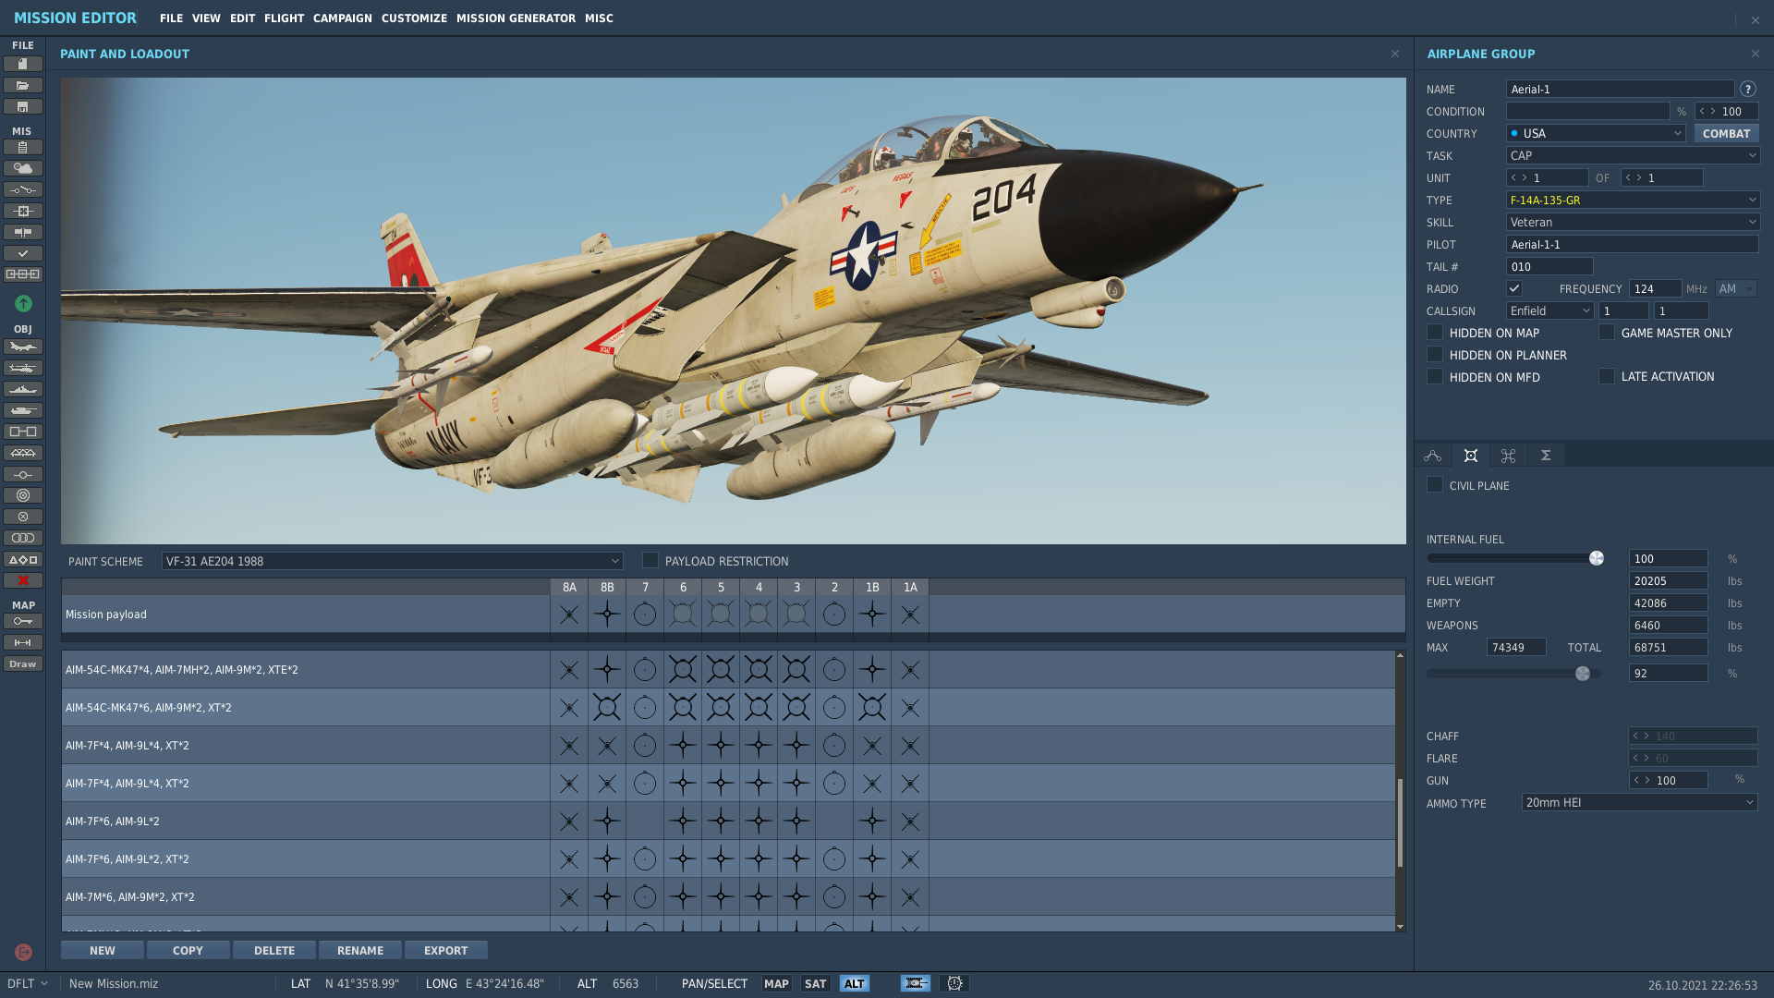Image resolution: width=1774 pixels, height=998 pixels.
Task: Toggle the Late Activation checkbox
Action: tap(1607, 376)
